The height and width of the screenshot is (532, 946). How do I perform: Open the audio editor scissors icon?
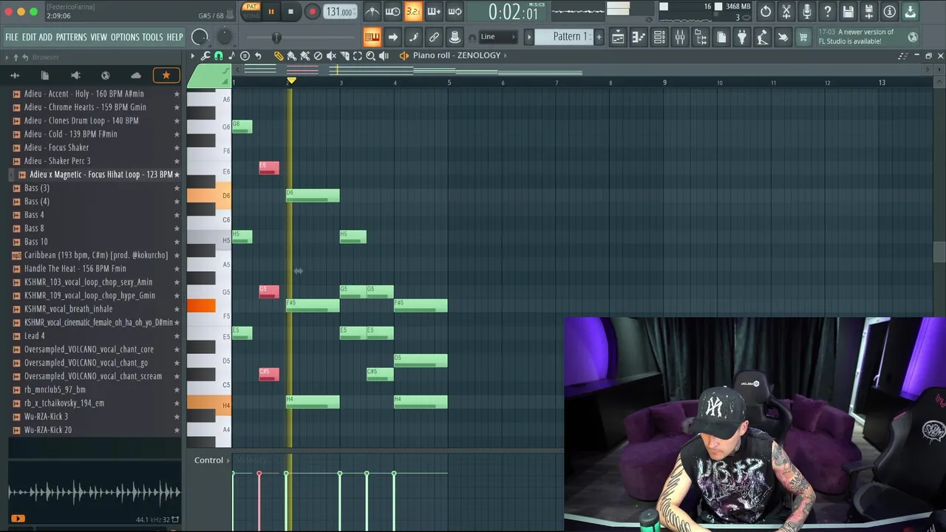(x=786, y=11)
